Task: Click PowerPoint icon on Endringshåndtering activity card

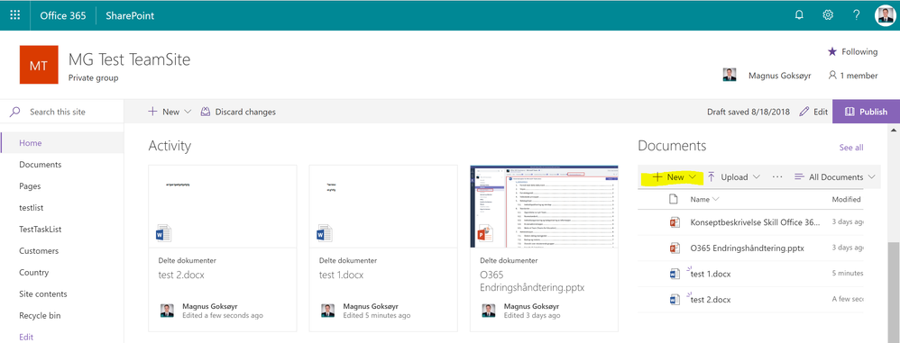Action: pyautogui.click(x=486, y=234)
